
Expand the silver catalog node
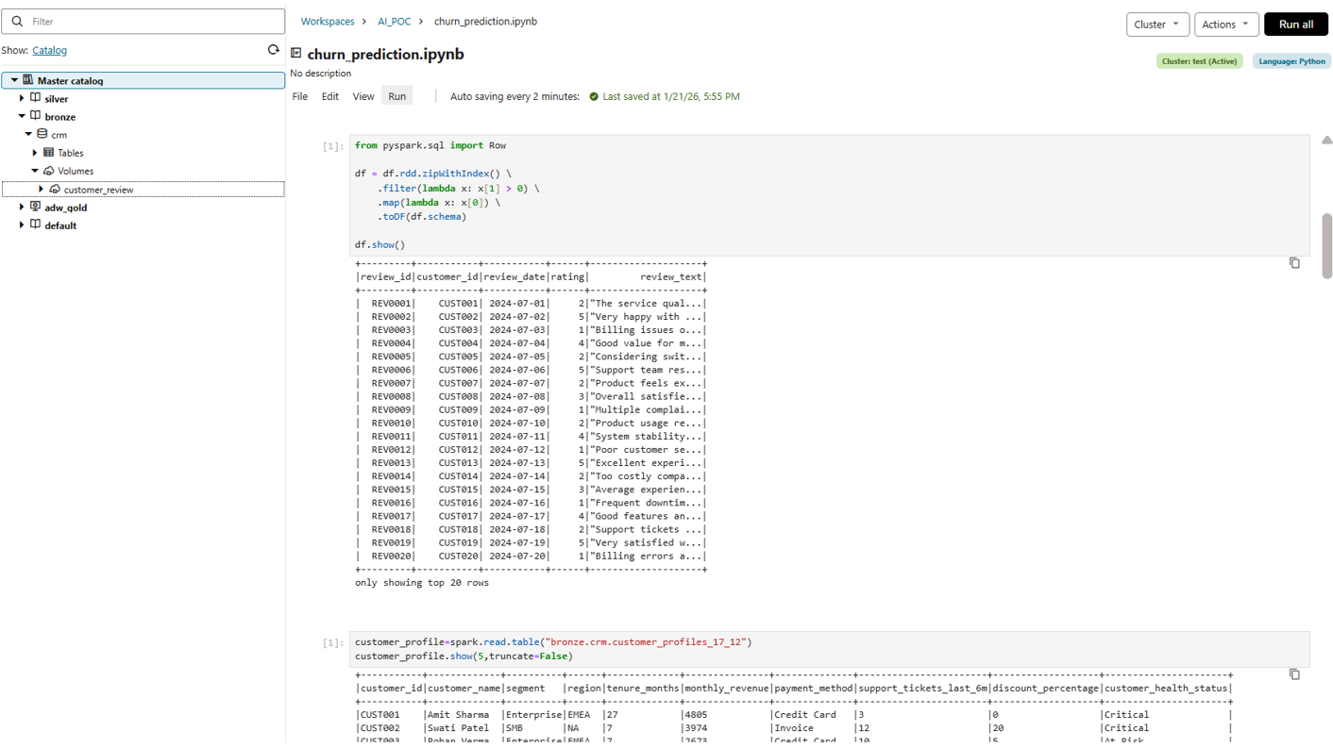click(x=22, y=98)
